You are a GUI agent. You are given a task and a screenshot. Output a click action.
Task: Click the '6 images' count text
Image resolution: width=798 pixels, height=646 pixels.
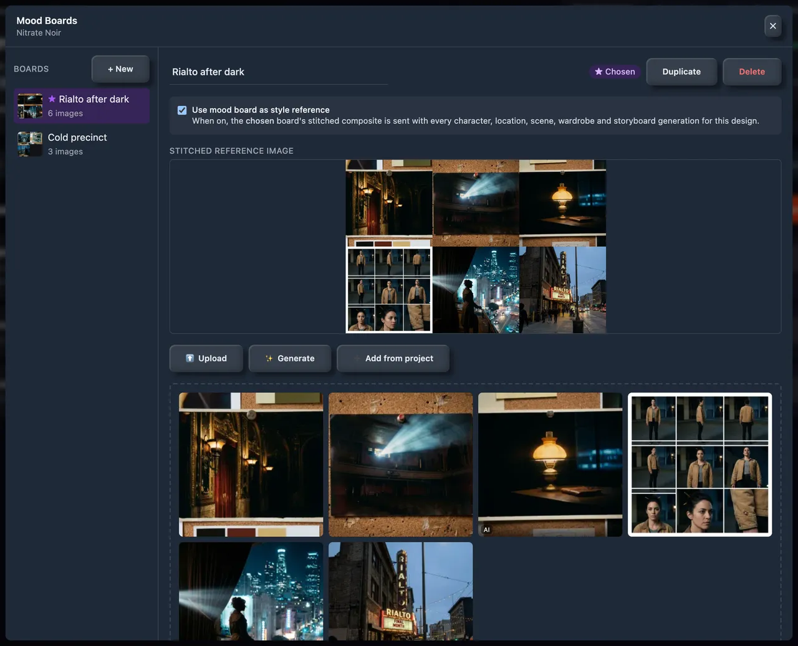(65, 113)
